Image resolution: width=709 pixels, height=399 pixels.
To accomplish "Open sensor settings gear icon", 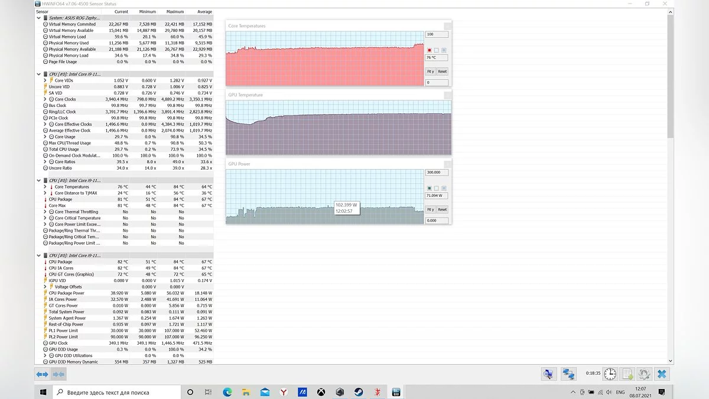I will 644,374.
